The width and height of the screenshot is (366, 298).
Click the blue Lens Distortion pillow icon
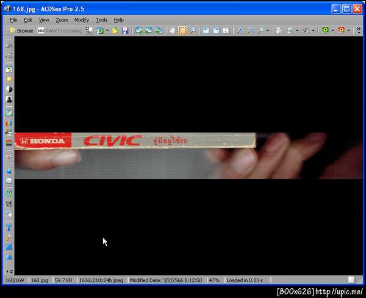pos(9,247)
